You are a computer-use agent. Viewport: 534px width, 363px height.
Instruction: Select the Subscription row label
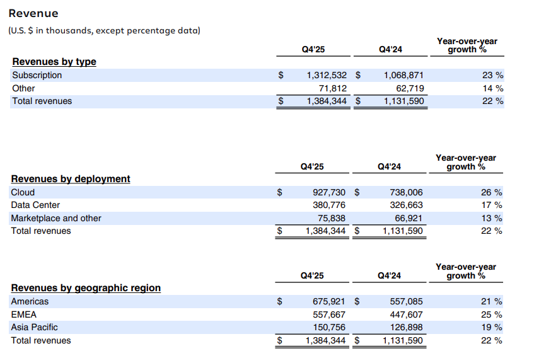[37, 75]
